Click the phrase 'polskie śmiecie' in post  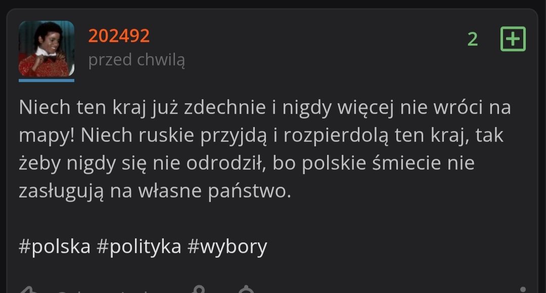click(x=371, y=163)
